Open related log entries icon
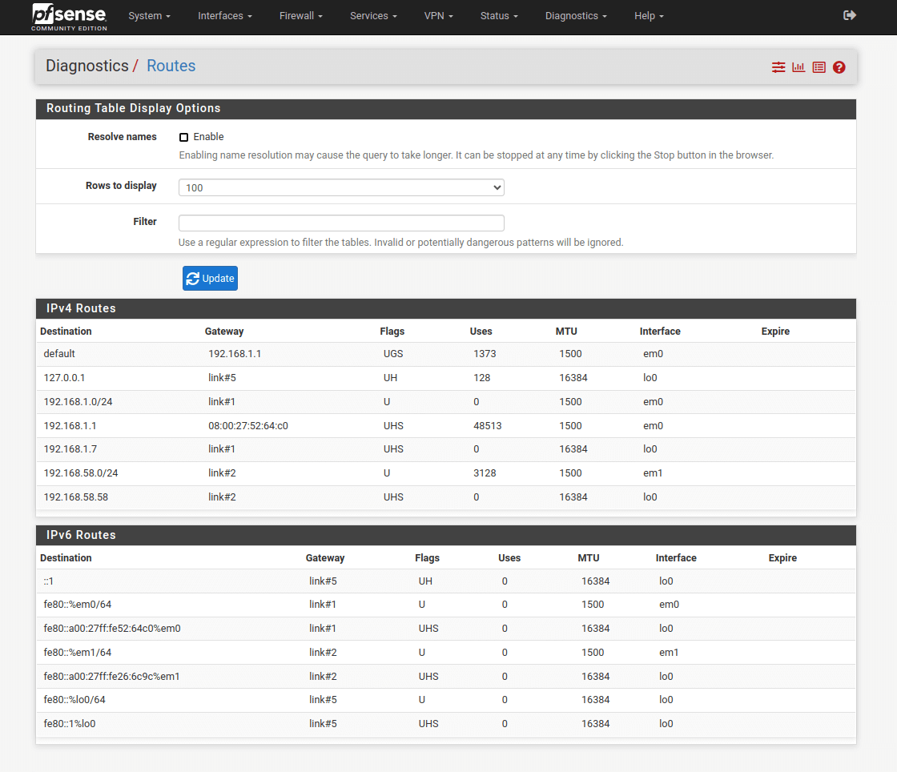Viewport: 897px width, 772px height. [x=819, y=67]
